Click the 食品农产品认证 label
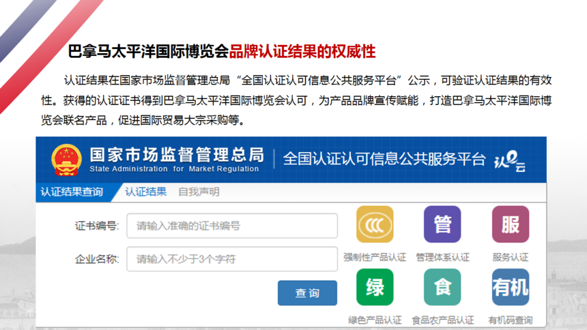Image resolution: width=587 pixels, height=330 pixels. click(x=442, y=320)
